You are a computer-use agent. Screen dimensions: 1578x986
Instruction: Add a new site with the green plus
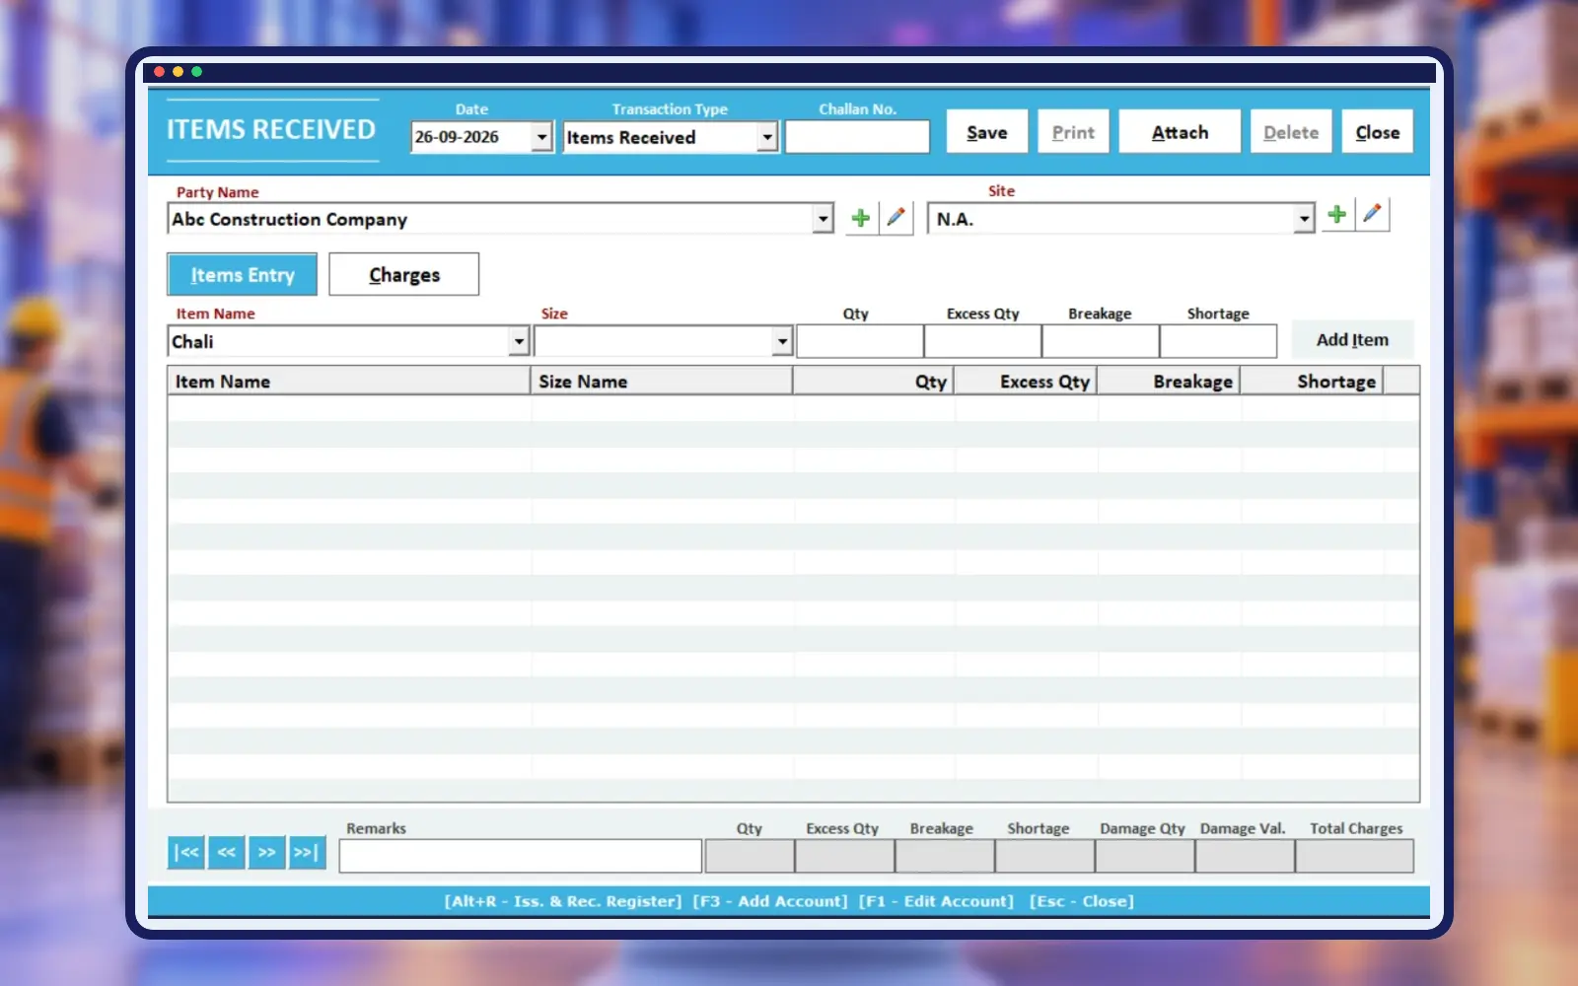coord(1337,214)
